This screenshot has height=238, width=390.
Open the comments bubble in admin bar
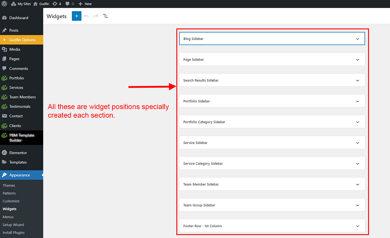point(70,4)
